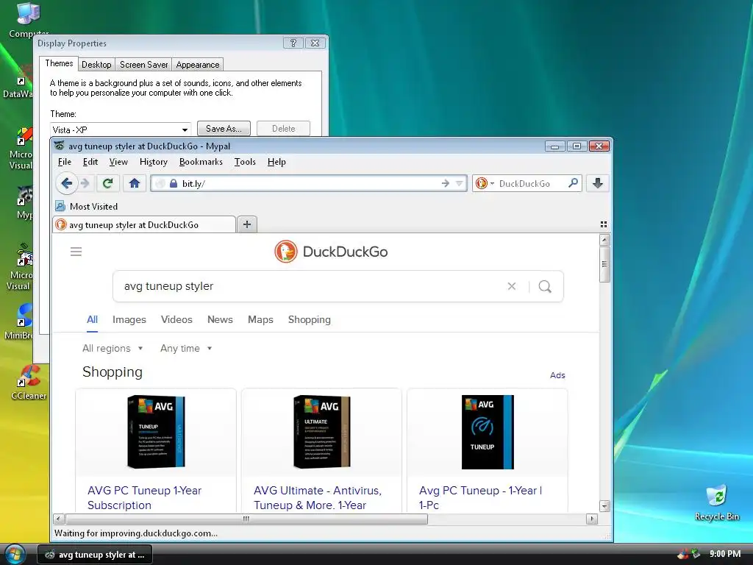Open the DuckDuckGo hamburger menu
753x565 pixels.
pos(76,252)
